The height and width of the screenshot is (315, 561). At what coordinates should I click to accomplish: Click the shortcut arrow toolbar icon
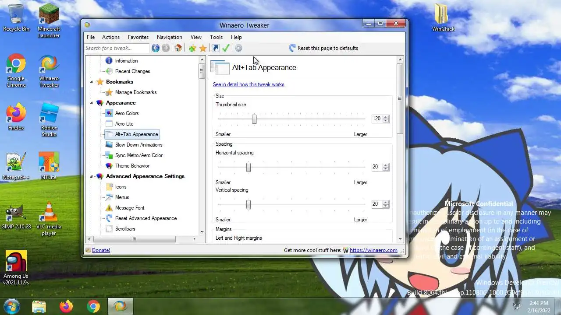(216, 48)
